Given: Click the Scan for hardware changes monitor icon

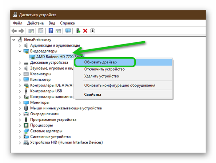Looking at the screenshot, I should 68,31.
